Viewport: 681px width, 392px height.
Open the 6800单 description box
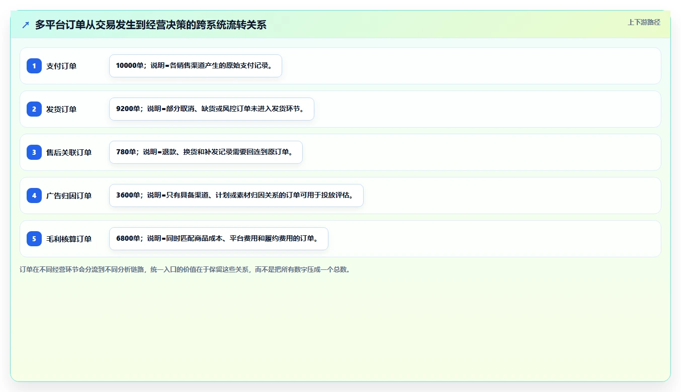tap(219, 239)
